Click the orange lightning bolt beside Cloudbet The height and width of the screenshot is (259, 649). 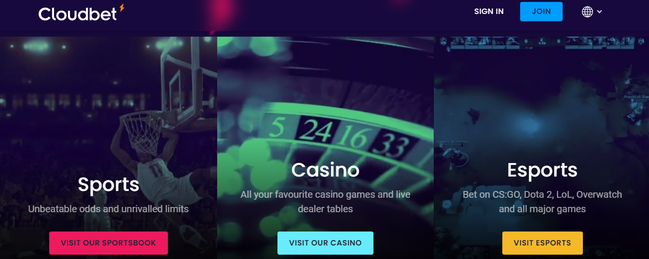click(122, 8)
